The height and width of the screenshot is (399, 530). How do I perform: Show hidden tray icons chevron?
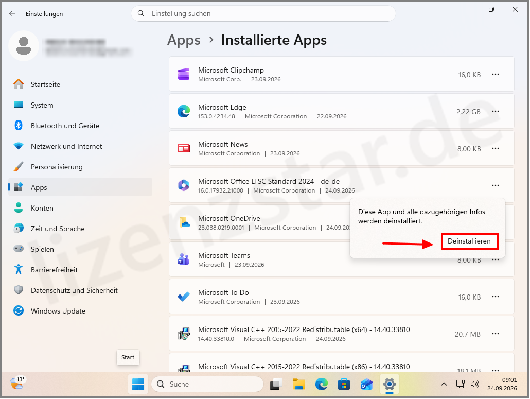click(444, 384)
